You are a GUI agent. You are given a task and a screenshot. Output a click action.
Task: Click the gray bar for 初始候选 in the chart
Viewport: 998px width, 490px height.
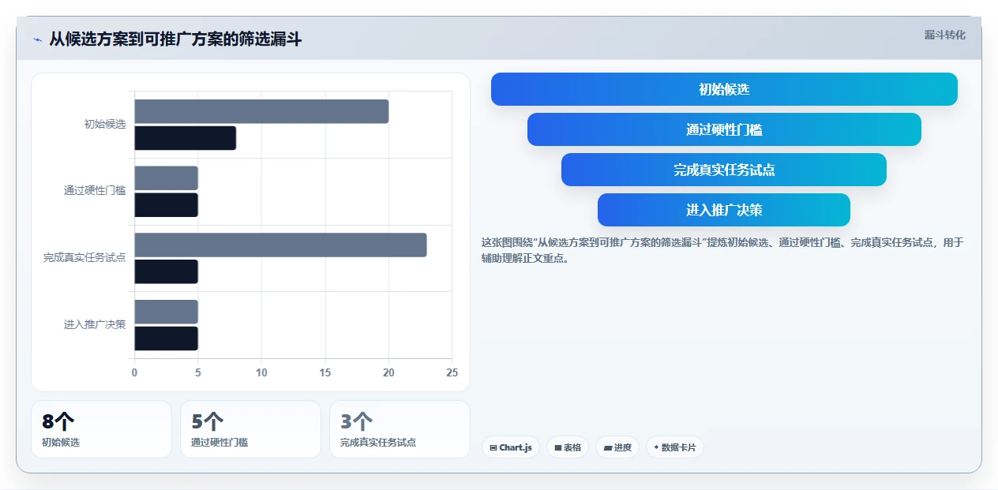261,111
